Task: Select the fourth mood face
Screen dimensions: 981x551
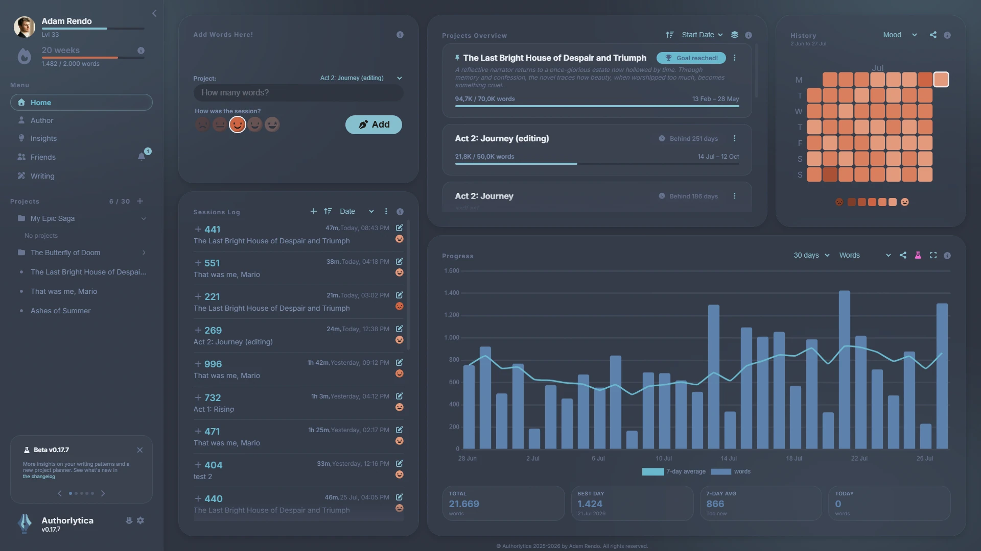Action: [255, 124]
